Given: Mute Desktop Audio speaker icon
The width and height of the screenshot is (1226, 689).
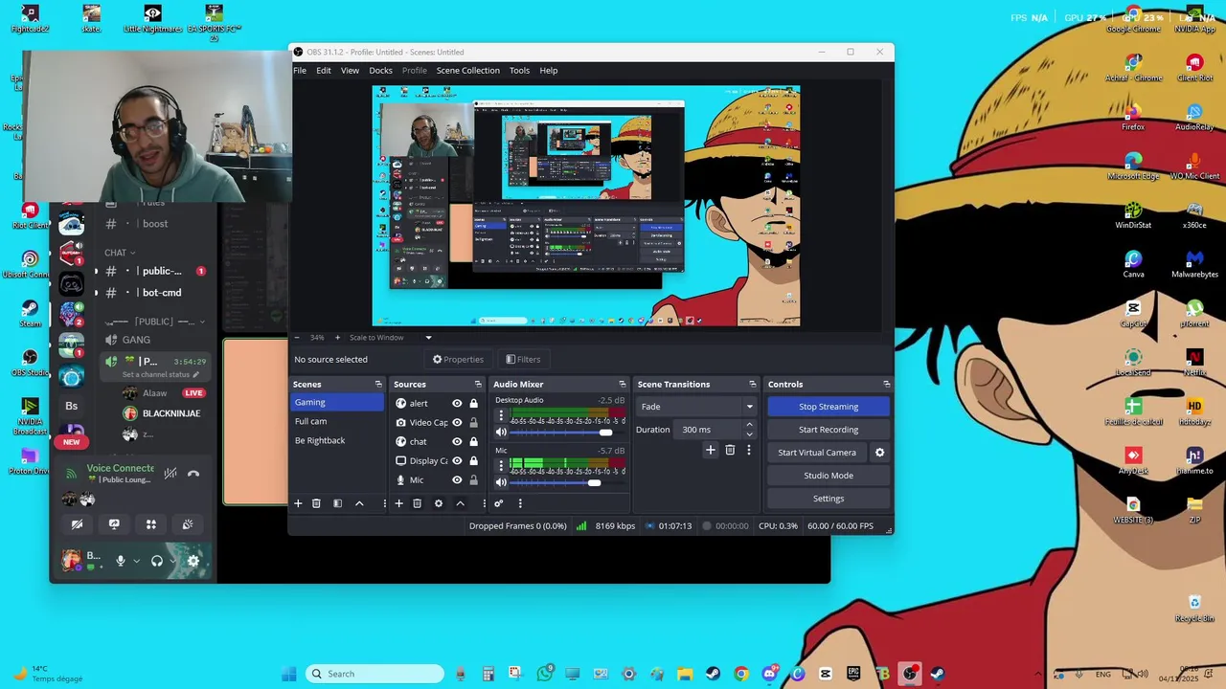Looking at the screenshot, I should pyautogui.click(x=500, y=433).
